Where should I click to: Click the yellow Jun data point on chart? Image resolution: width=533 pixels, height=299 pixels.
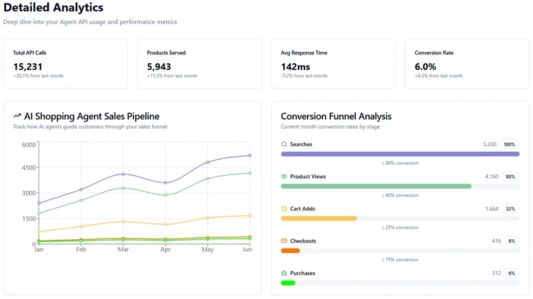click(250, 215)
